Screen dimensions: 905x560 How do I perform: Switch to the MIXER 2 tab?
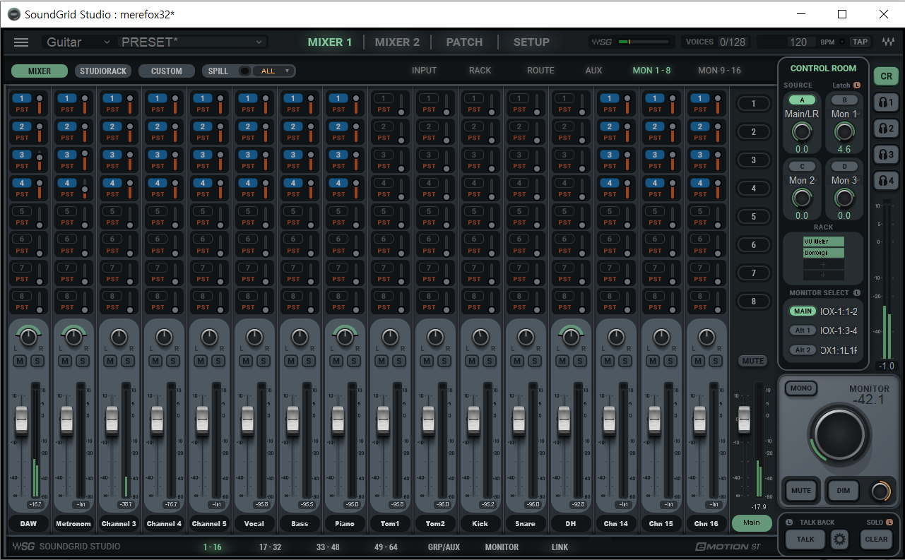pos(397,42)
